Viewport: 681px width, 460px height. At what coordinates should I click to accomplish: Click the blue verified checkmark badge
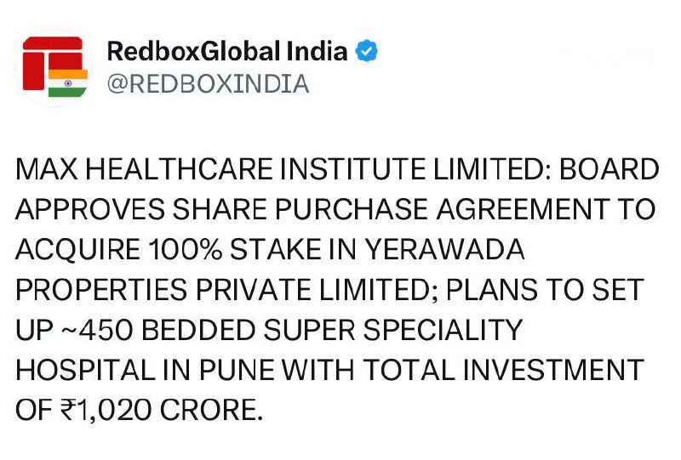point(367,51)
